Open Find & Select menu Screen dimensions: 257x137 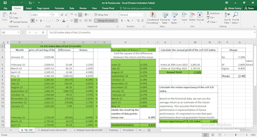point(235,18)
